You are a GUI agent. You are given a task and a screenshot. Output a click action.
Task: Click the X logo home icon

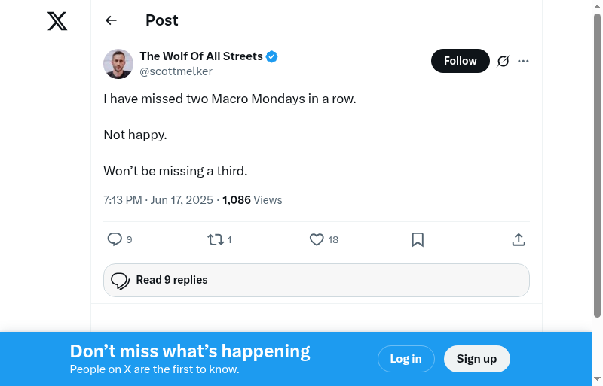(57, 22)
